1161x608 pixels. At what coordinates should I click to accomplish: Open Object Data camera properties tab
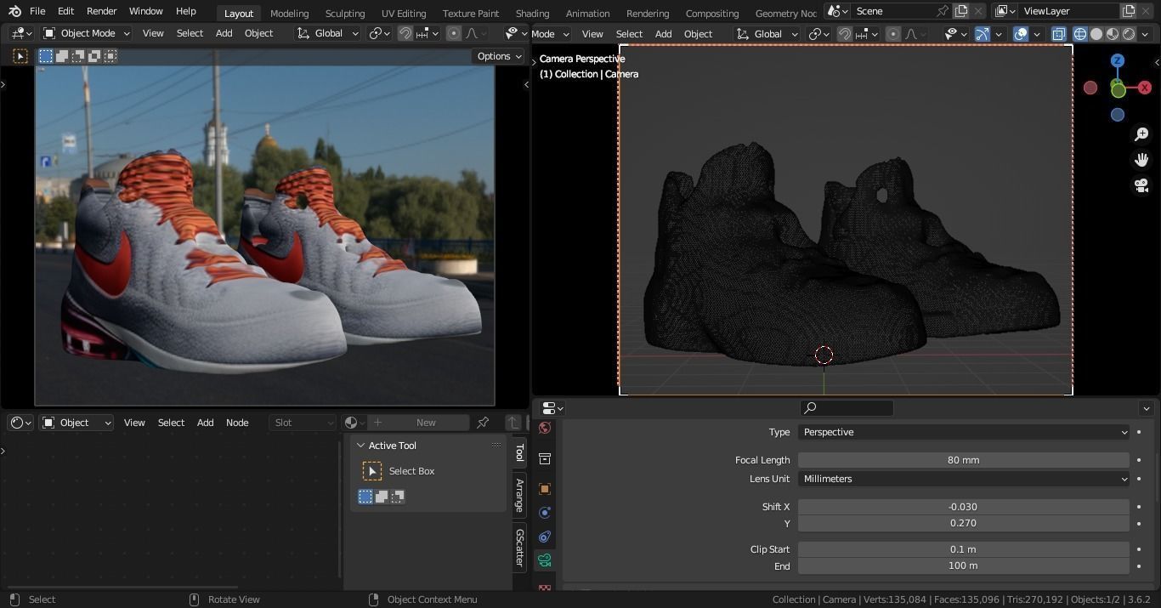tap(545, 560)
